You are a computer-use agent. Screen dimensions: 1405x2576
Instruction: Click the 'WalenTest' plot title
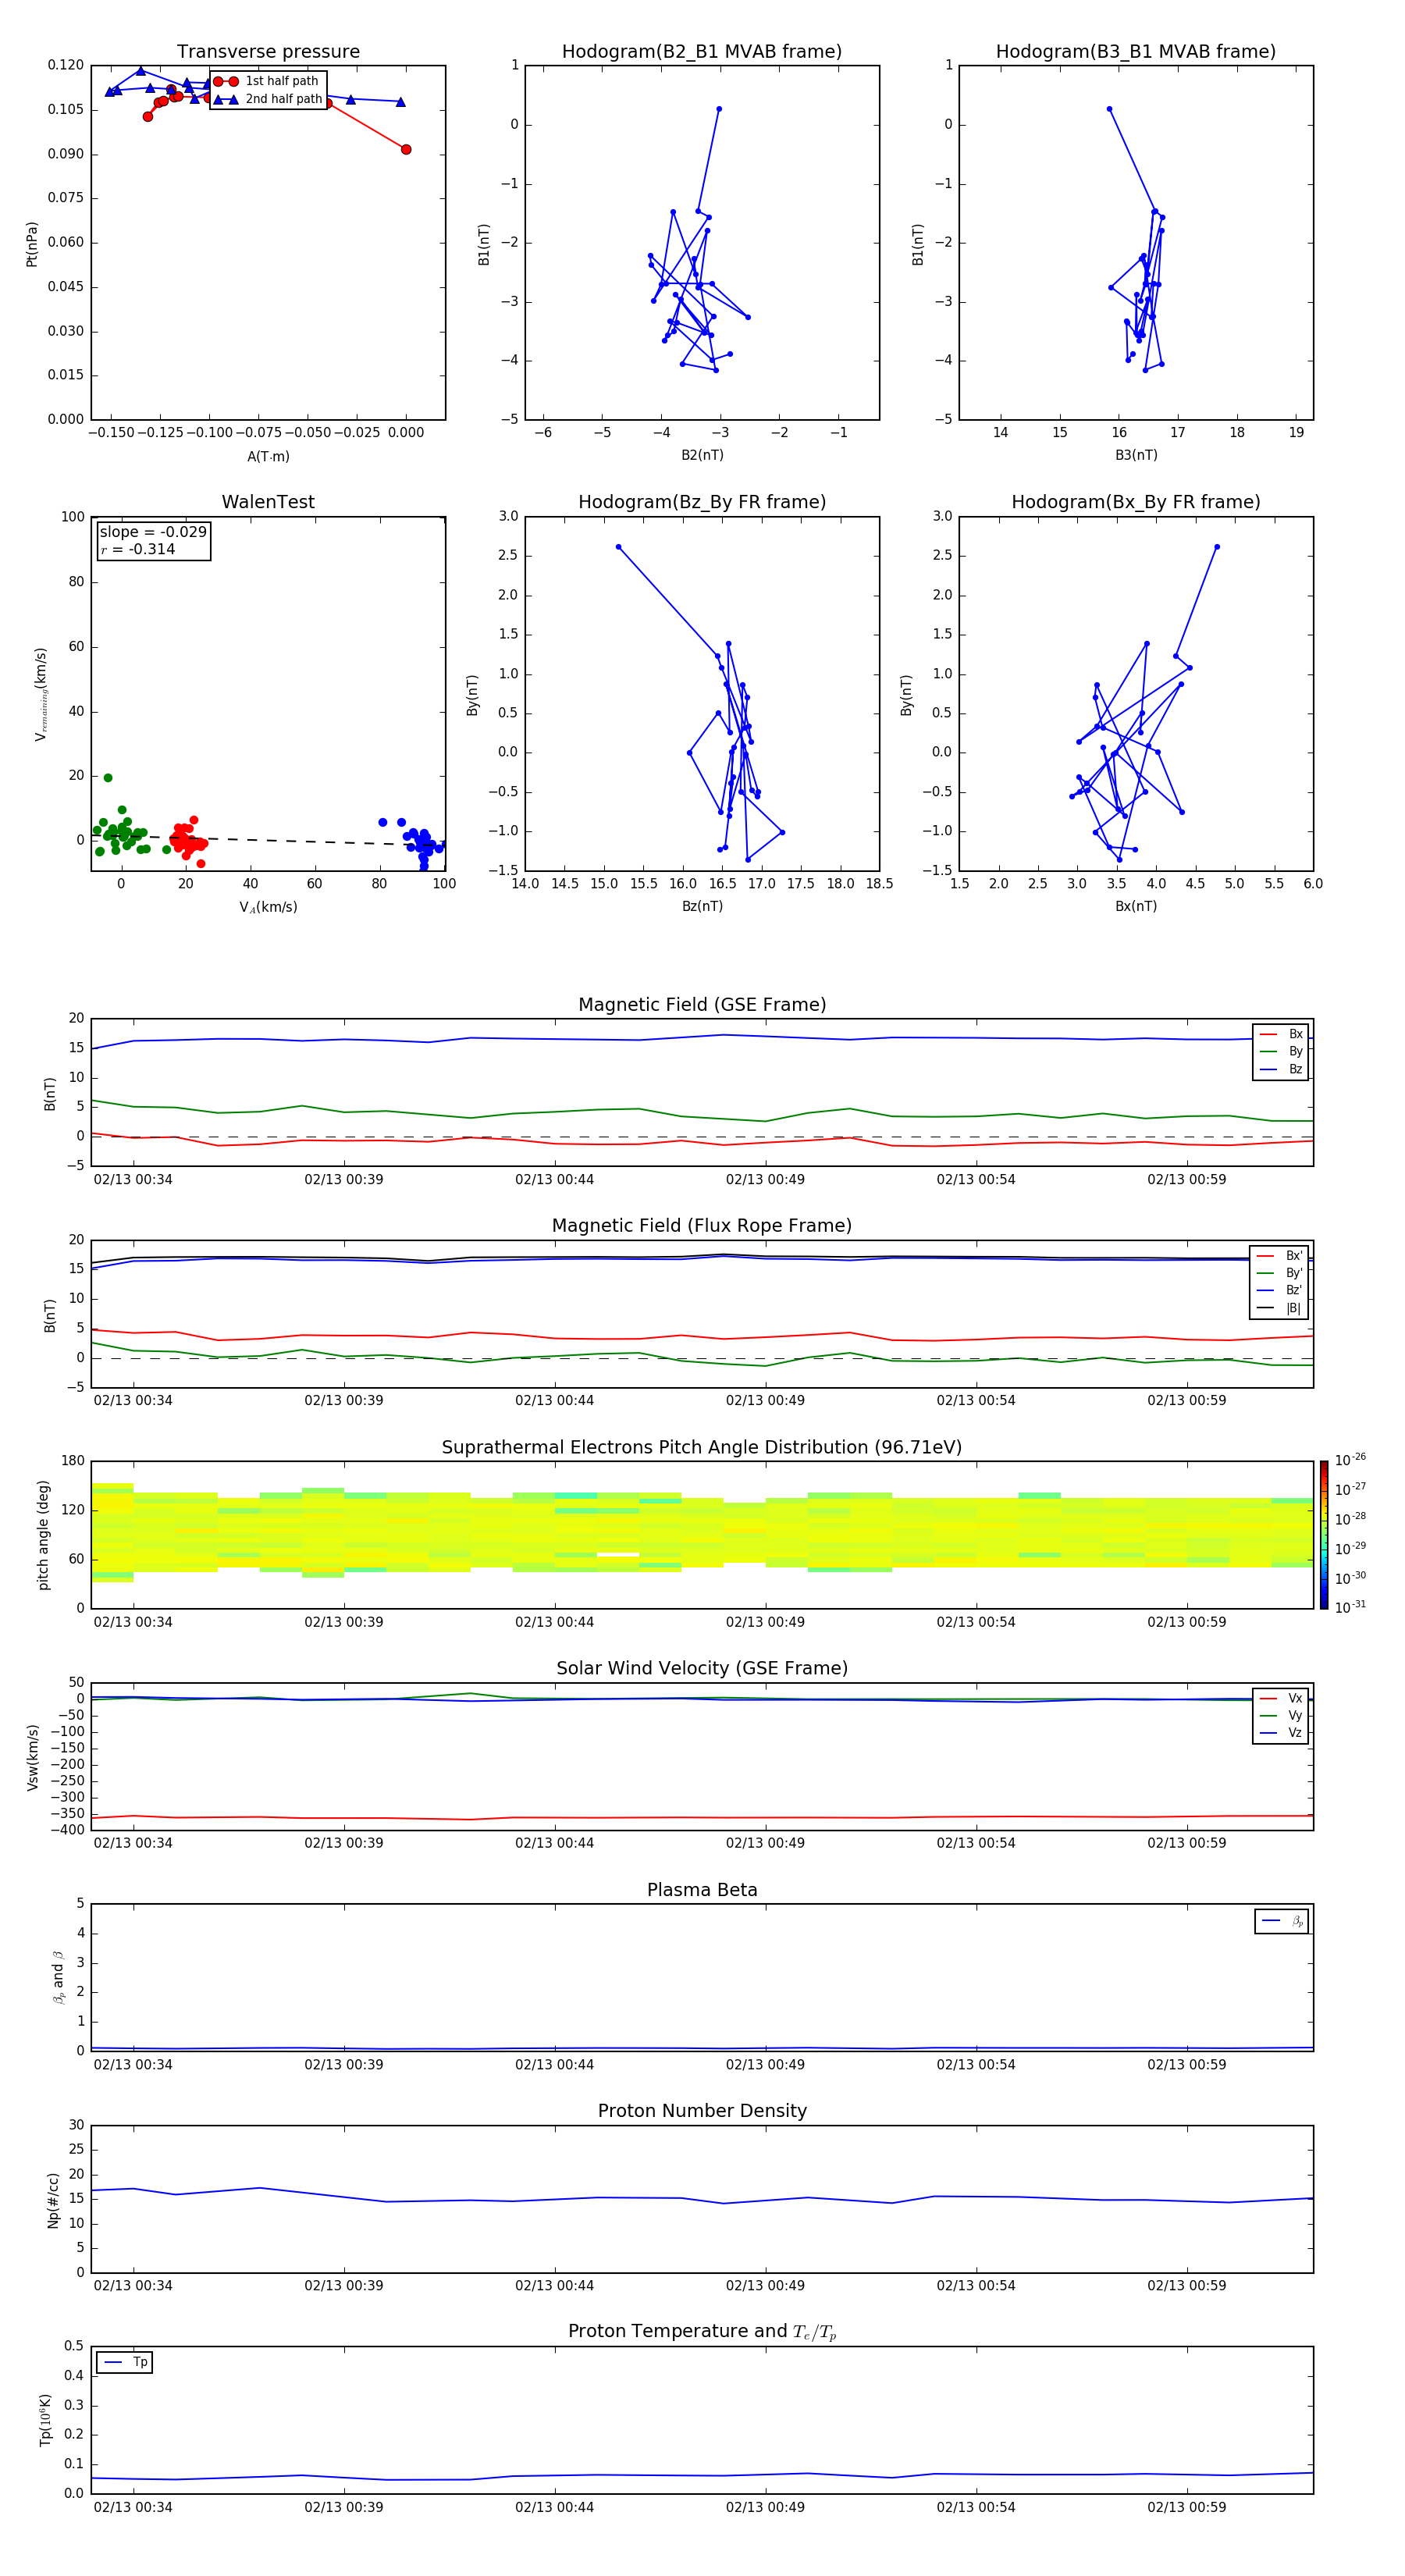[x=268, y=502]
